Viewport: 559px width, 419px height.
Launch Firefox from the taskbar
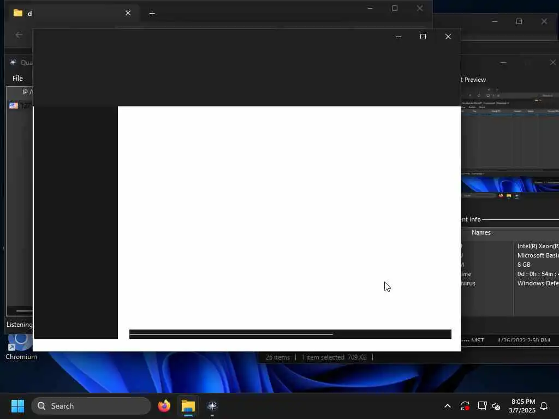pyautogui.click(x=164, y=406)
